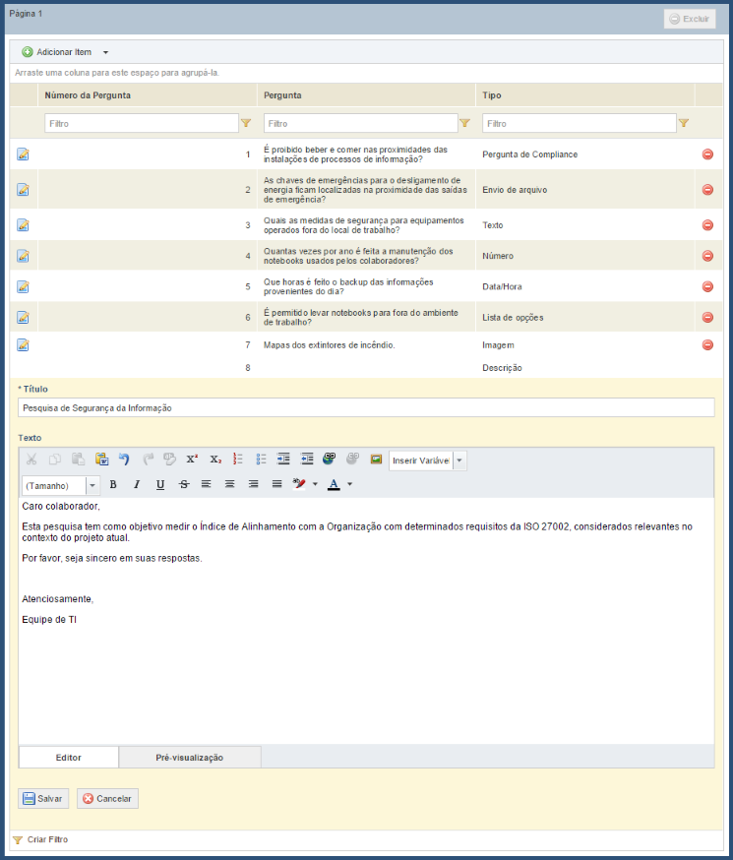Toggle bold formatting

click(113, 484)
